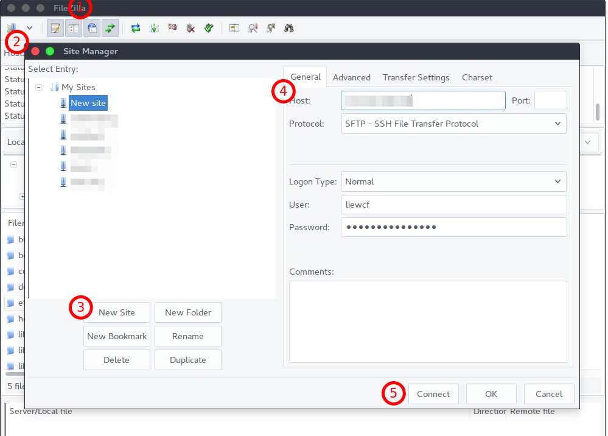Screen dimensions: 608x436
Task: Cancel current operation flag icon
Action: (173, 27)
